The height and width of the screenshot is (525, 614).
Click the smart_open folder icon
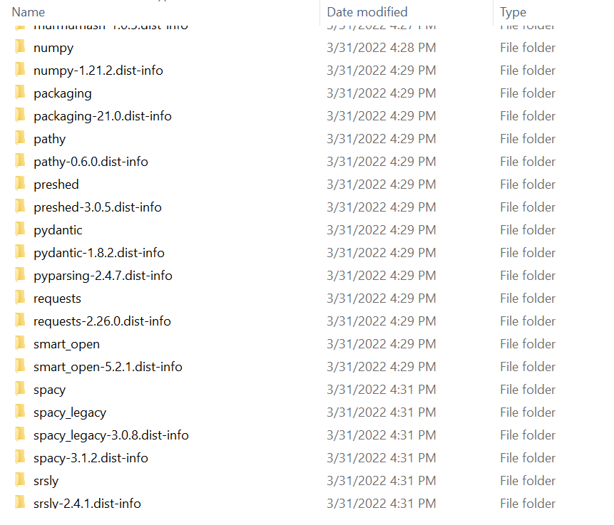point(20,343)
